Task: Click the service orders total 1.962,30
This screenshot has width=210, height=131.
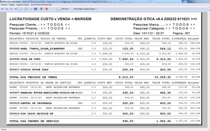Action: 164,121
